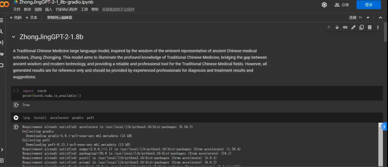Add a code cell with + 代码
Image resolution: width=388 pixels, height=167 pixels.
tap(16, 17)
